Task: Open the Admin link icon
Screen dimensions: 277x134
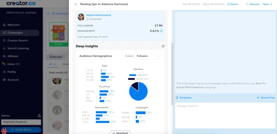Action: pyautogui.click(x=229, y=4)
